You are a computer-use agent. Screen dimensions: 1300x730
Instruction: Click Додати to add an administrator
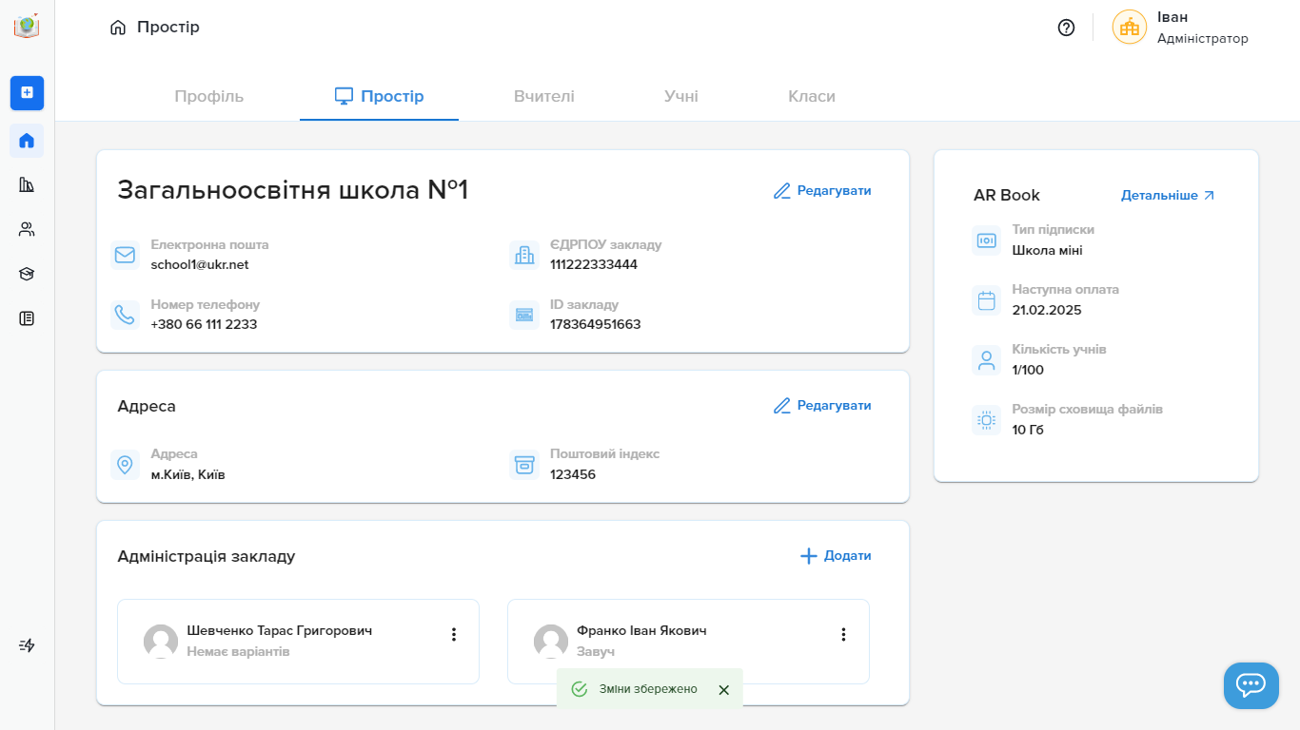click(x=836, y=555)
